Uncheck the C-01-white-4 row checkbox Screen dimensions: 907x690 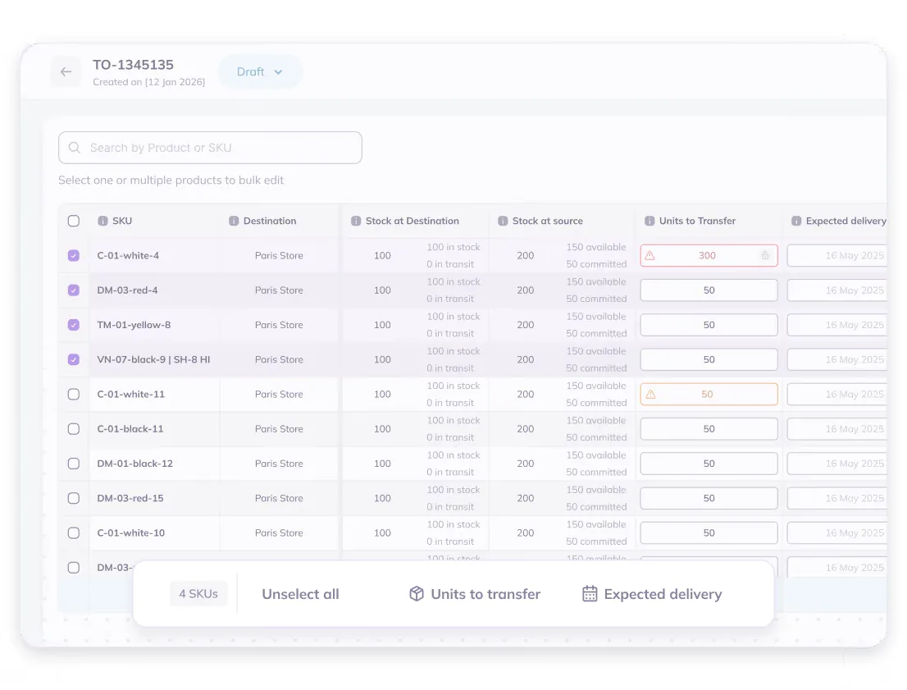pyautogui.click(x=74, y=255)
